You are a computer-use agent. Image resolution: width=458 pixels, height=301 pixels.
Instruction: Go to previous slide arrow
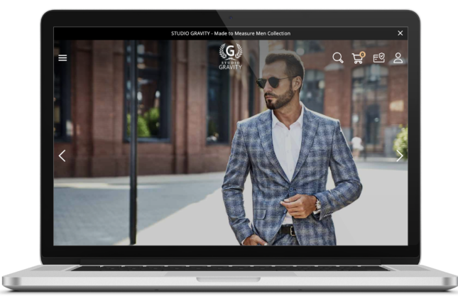62,156
